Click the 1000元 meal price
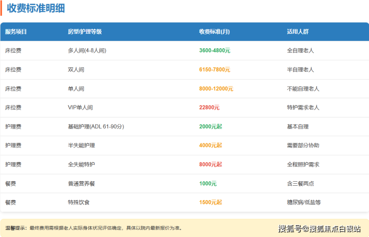Screen dimensions: 369x237 pyautogui.click(x=208, y=184)
